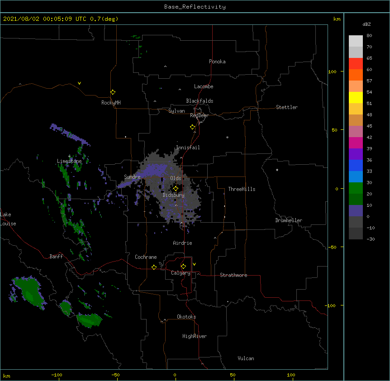Click the yellow v marker northeast of Calgary

point(194,264)
